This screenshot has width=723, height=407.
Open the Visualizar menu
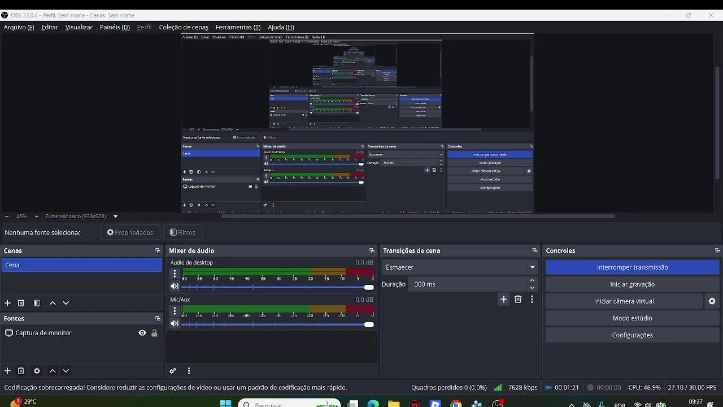(79, 27)
